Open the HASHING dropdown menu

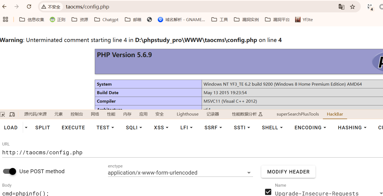tap(352, 128)
